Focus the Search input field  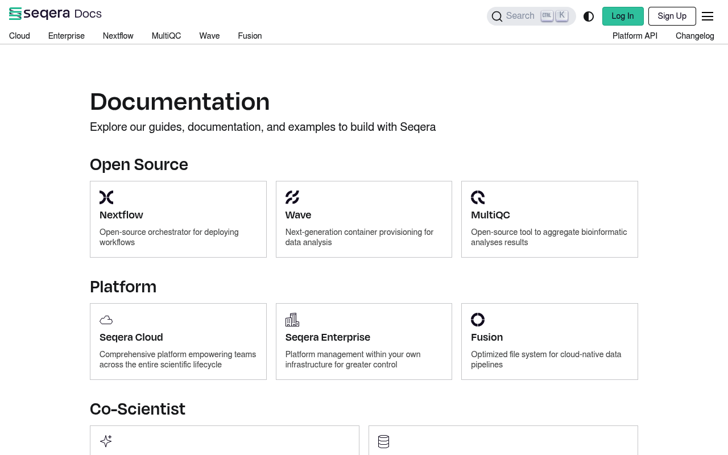pos(531,16)
